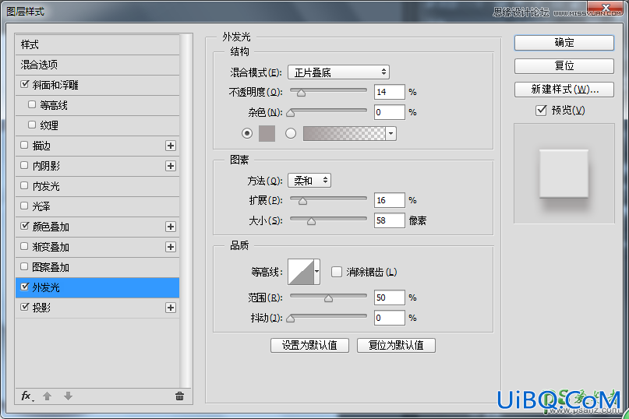Select 颜色叠加 effect row

97,227
